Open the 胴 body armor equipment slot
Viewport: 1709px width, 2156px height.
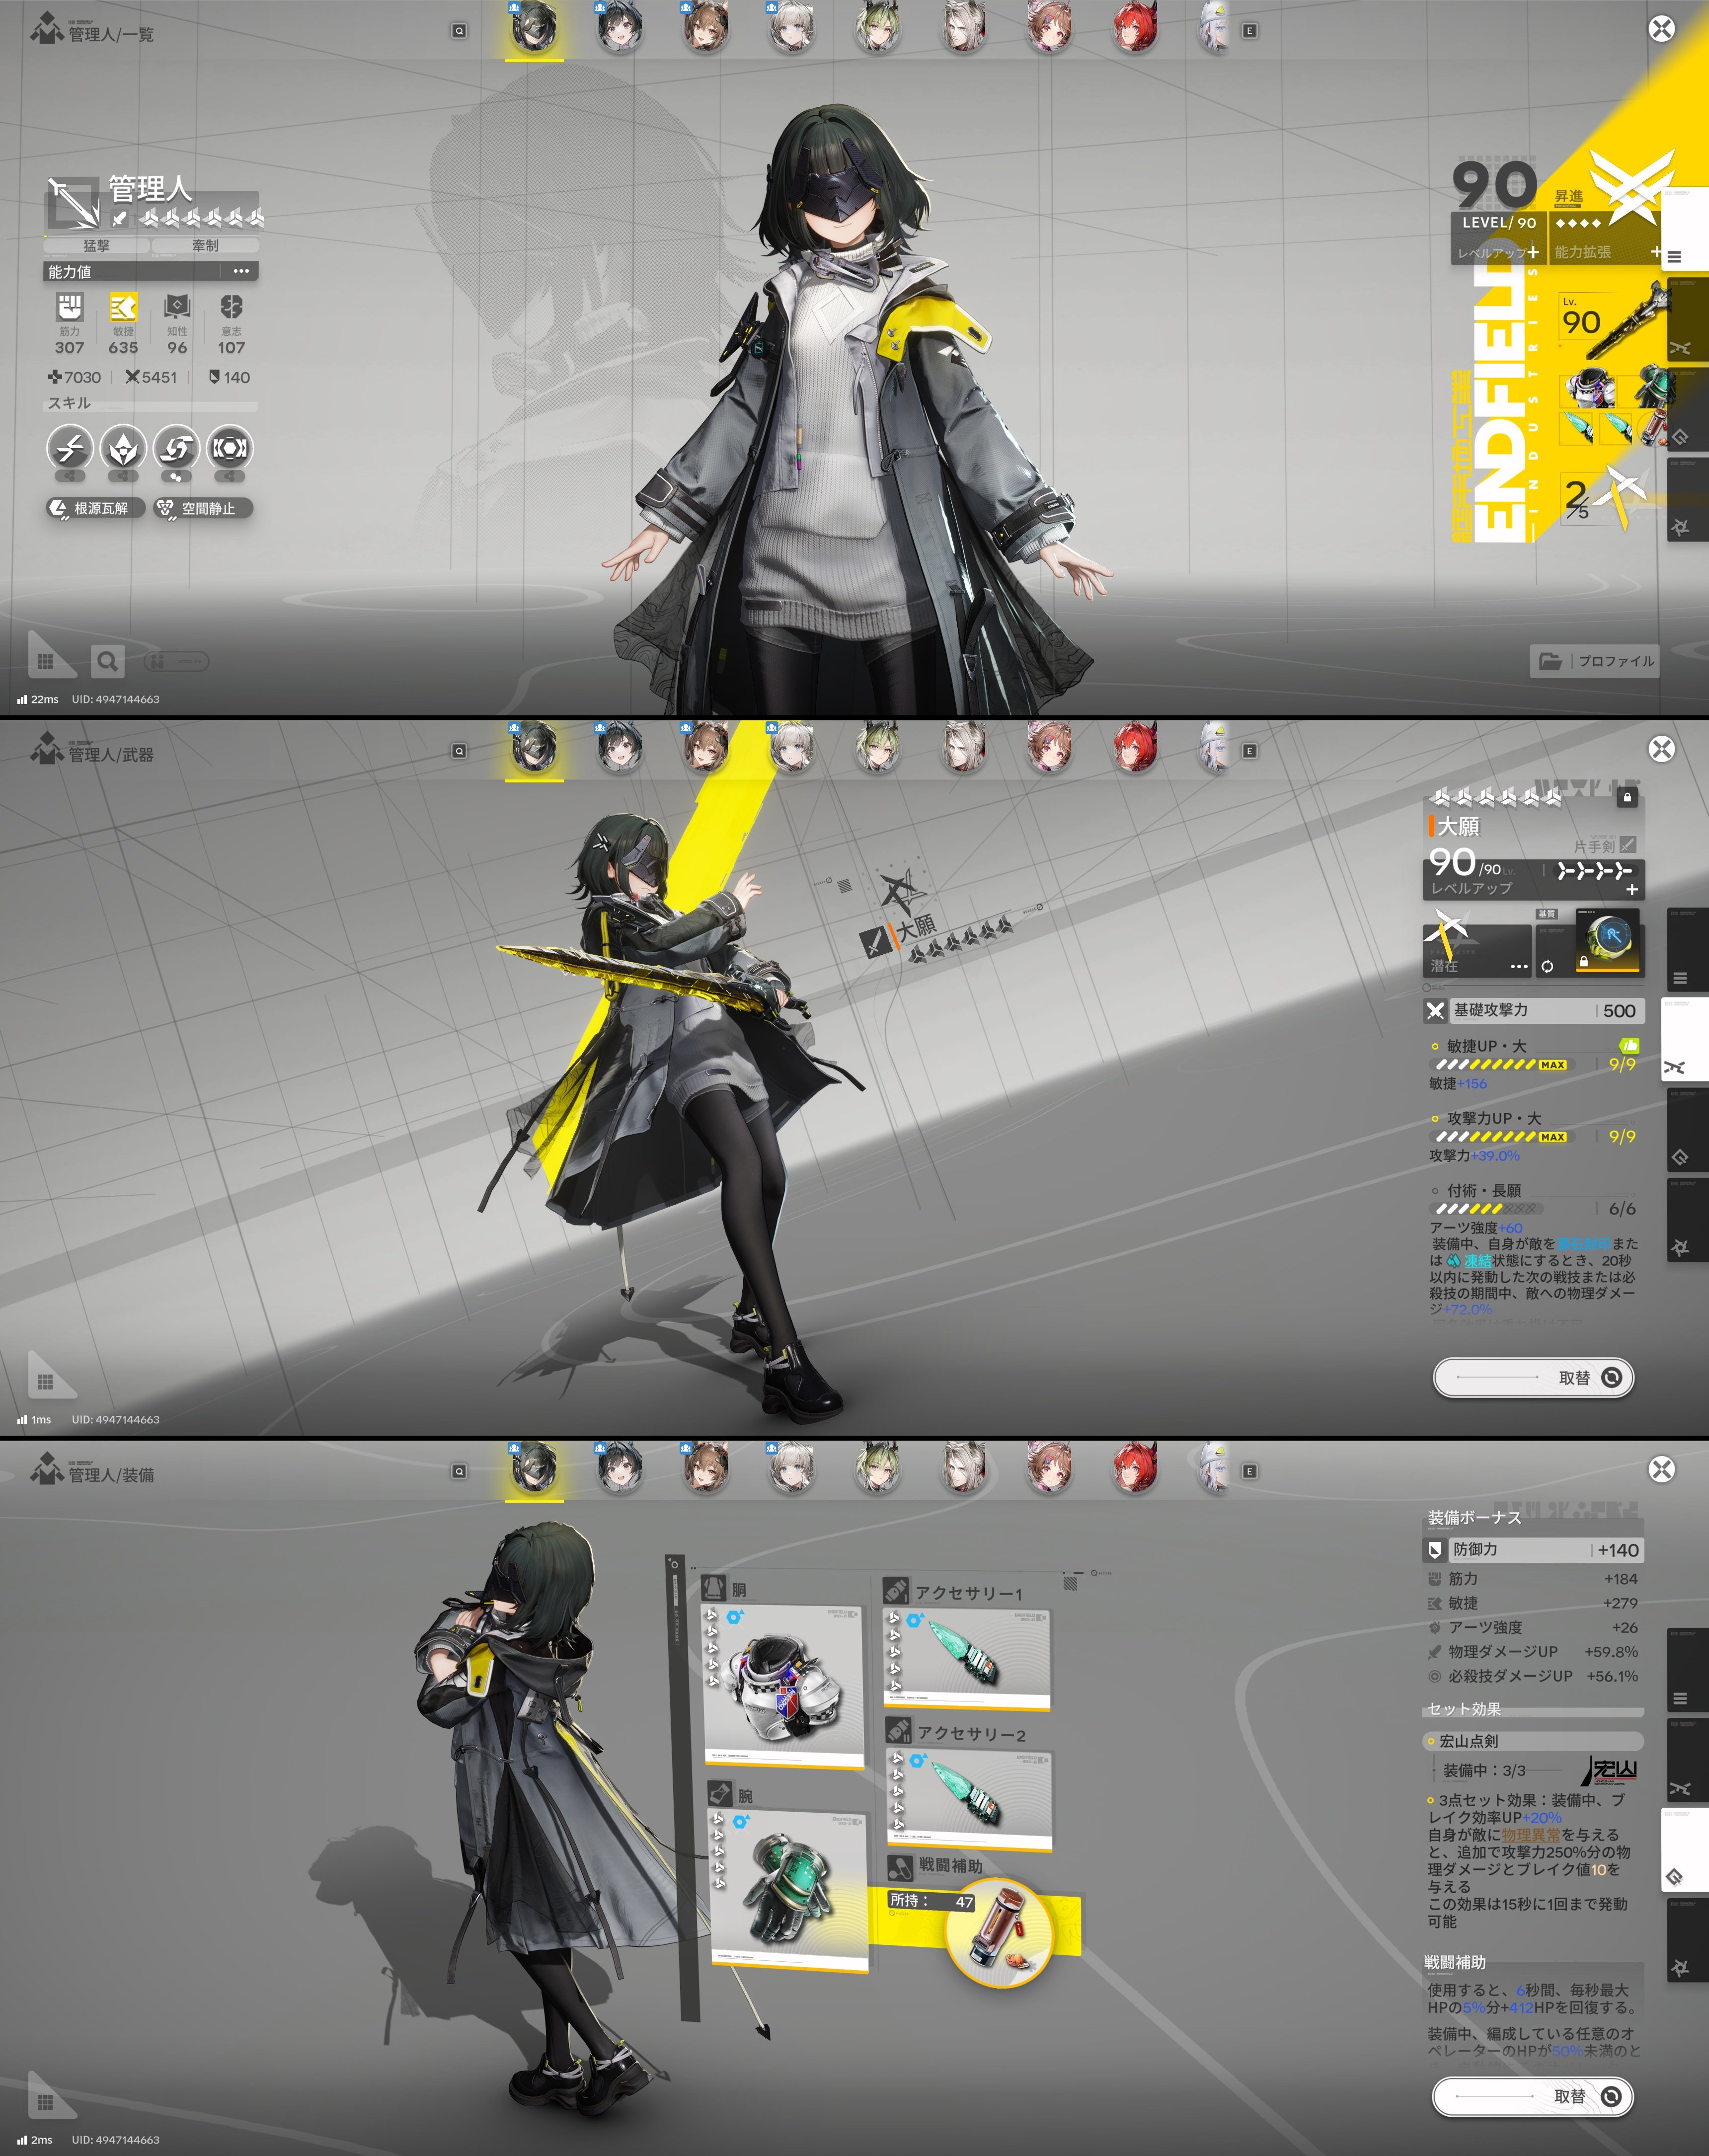click(783, 1685)
